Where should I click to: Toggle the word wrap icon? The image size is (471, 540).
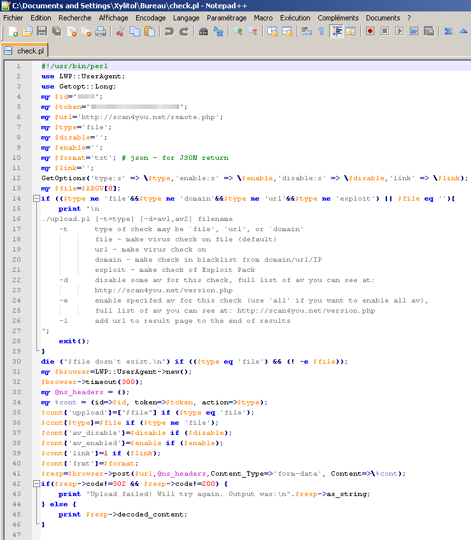[x=306, y=32]
